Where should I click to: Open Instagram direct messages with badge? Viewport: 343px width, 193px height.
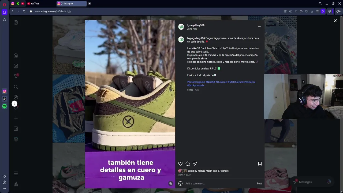coord(16,76)
